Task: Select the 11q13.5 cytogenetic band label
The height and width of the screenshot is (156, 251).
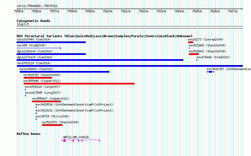Action: click(23, 24)
